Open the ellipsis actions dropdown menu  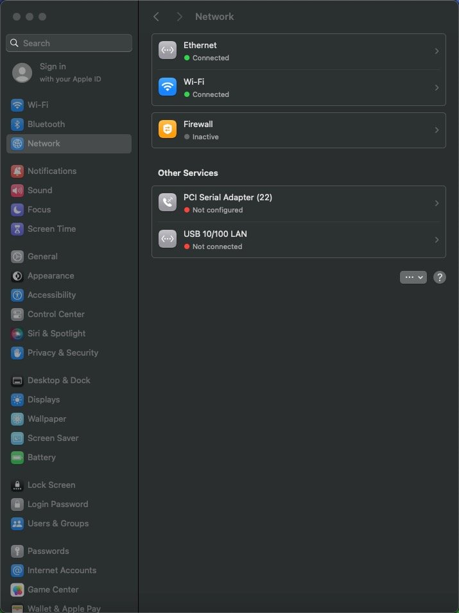413,277
